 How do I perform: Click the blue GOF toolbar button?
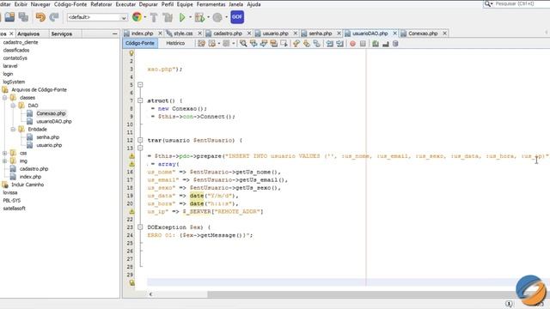tap(237, 17)
